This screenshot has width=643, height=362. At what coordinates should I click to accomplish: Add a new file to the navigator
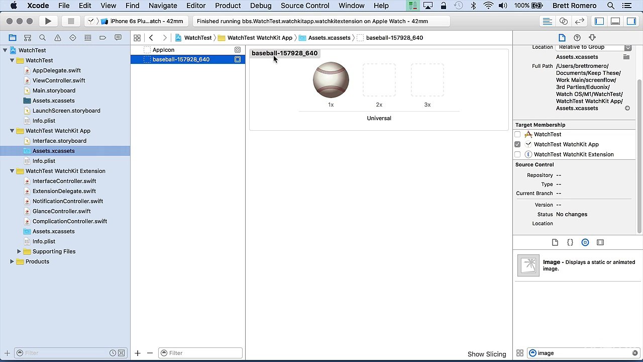click(x=7, y=353)
